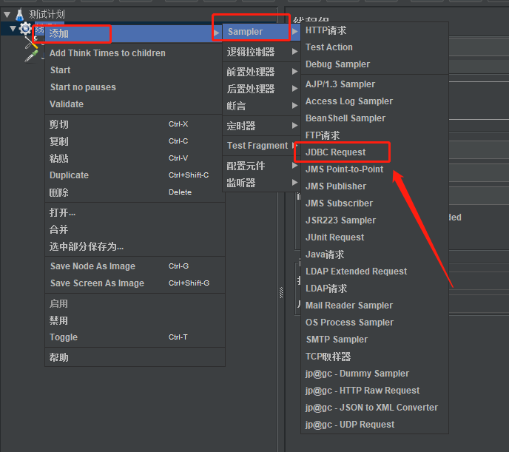Expand the 前置处理器 submenu
The width and height of the screenshot is (509, 452).
coord(261,72)
